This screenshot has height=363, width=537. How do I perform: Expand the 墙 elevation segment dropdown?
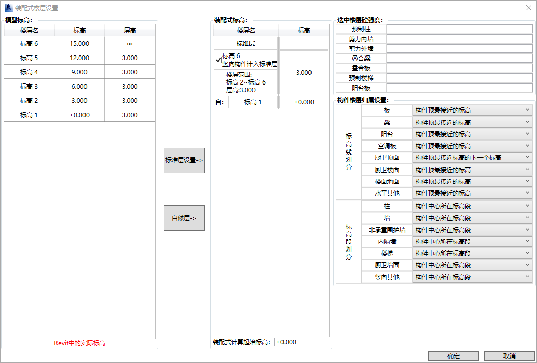tap(472, 218)
